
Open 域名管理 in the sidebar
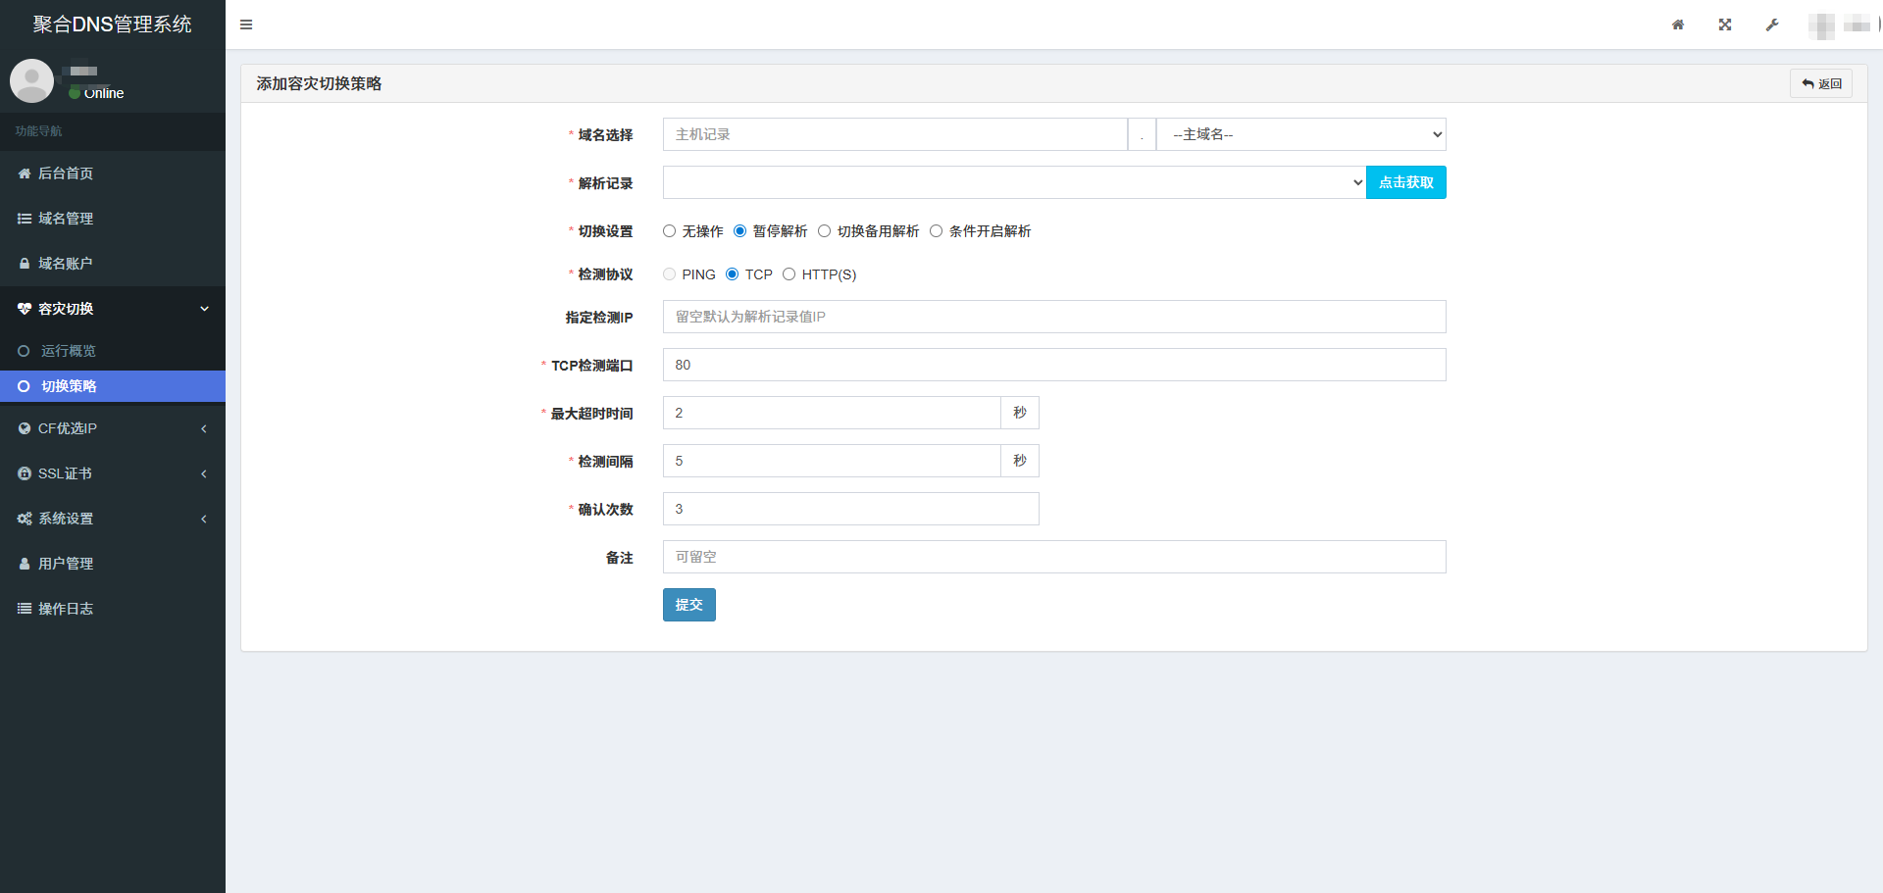click(66, 219)
